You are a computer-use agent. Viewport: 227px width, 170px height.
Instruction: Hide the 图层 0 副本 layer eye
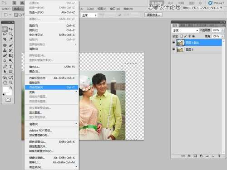(174, 43)
